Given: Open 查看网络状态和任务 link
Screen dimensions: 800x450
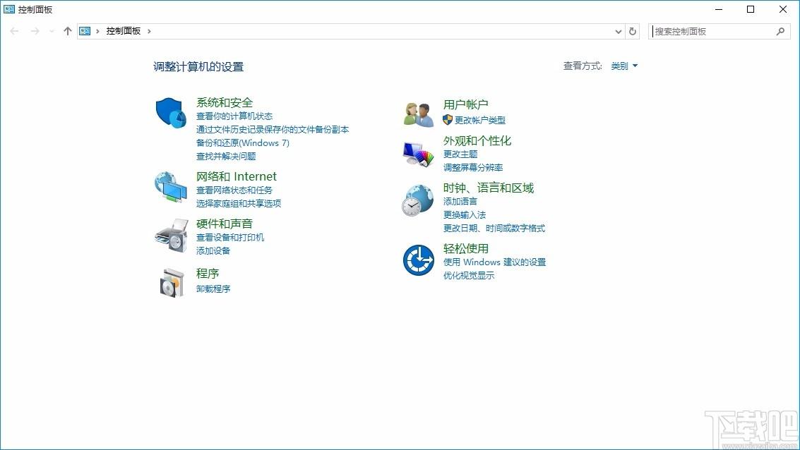Looking at the screenshot, I should [x=234, y=190].
